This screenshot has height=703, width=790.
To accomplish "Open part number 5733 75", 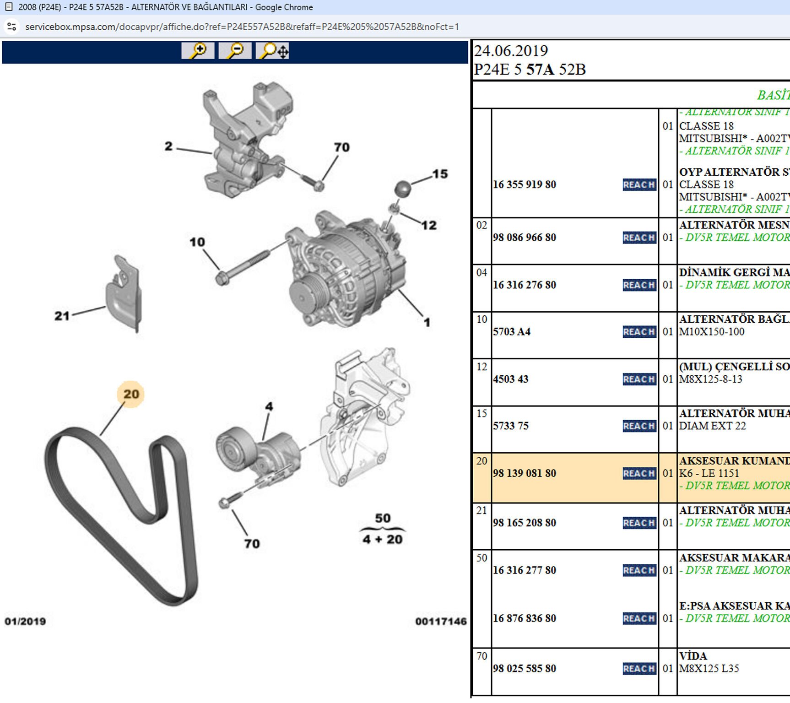I will coord(510,426).
